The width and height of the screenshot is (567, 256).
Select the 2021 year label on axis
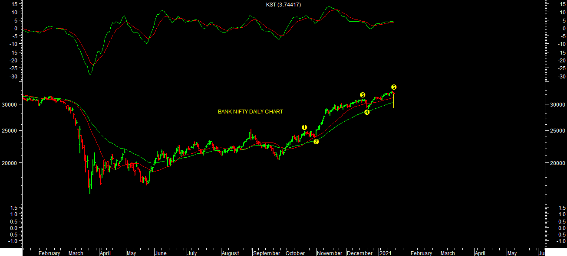(385, 253)
